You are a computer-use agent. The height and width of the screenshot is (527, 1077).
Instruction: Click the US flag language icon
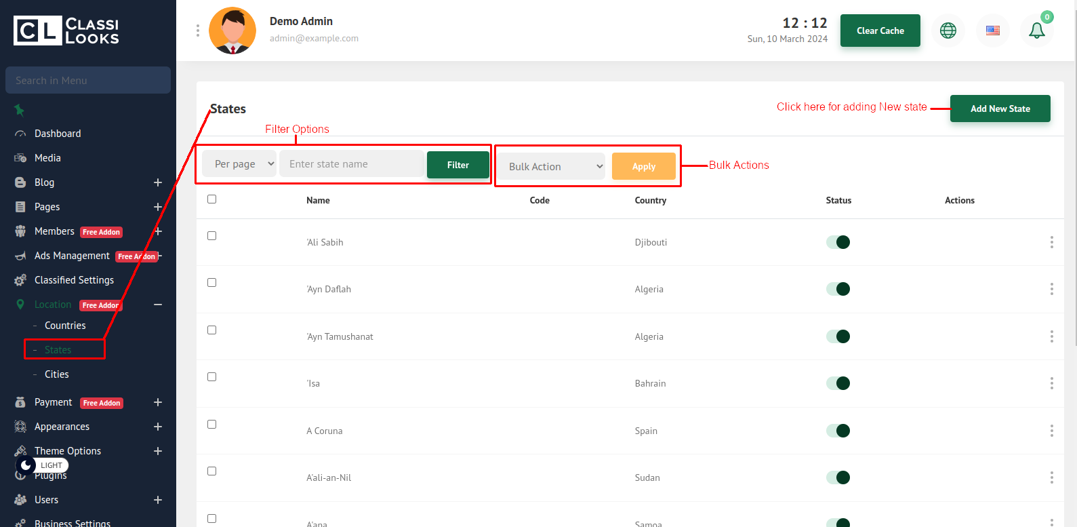click(992, 31)
